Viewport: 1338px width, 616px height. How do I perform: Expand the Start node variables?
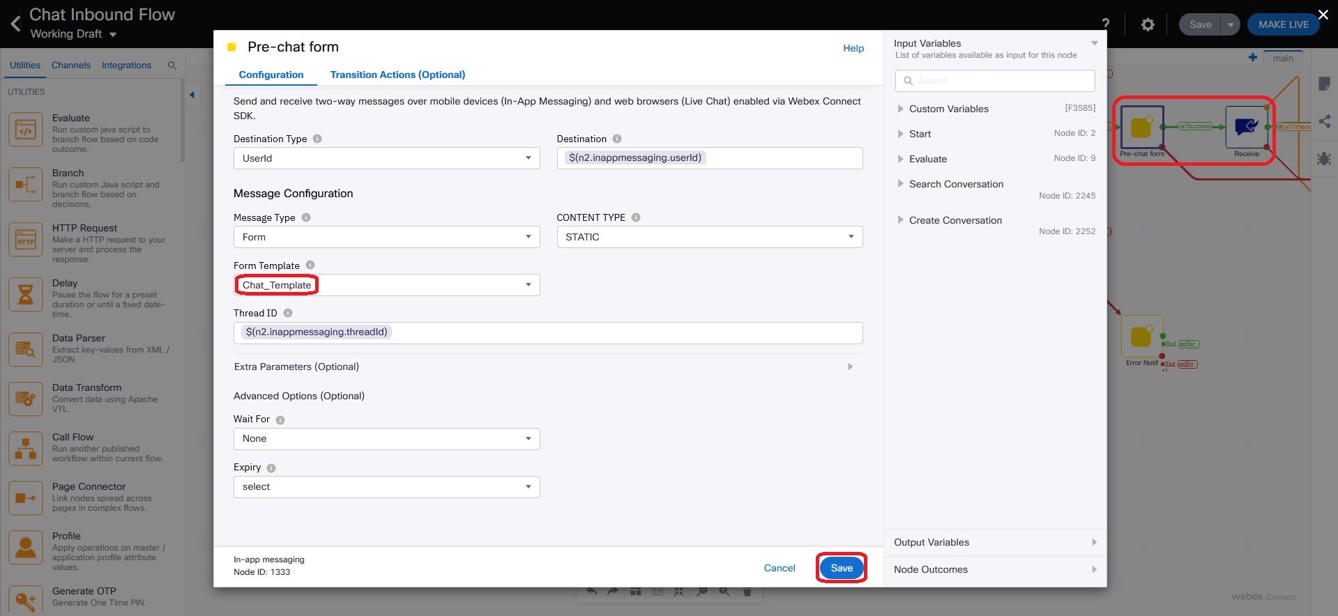click(x=901, y=134)
